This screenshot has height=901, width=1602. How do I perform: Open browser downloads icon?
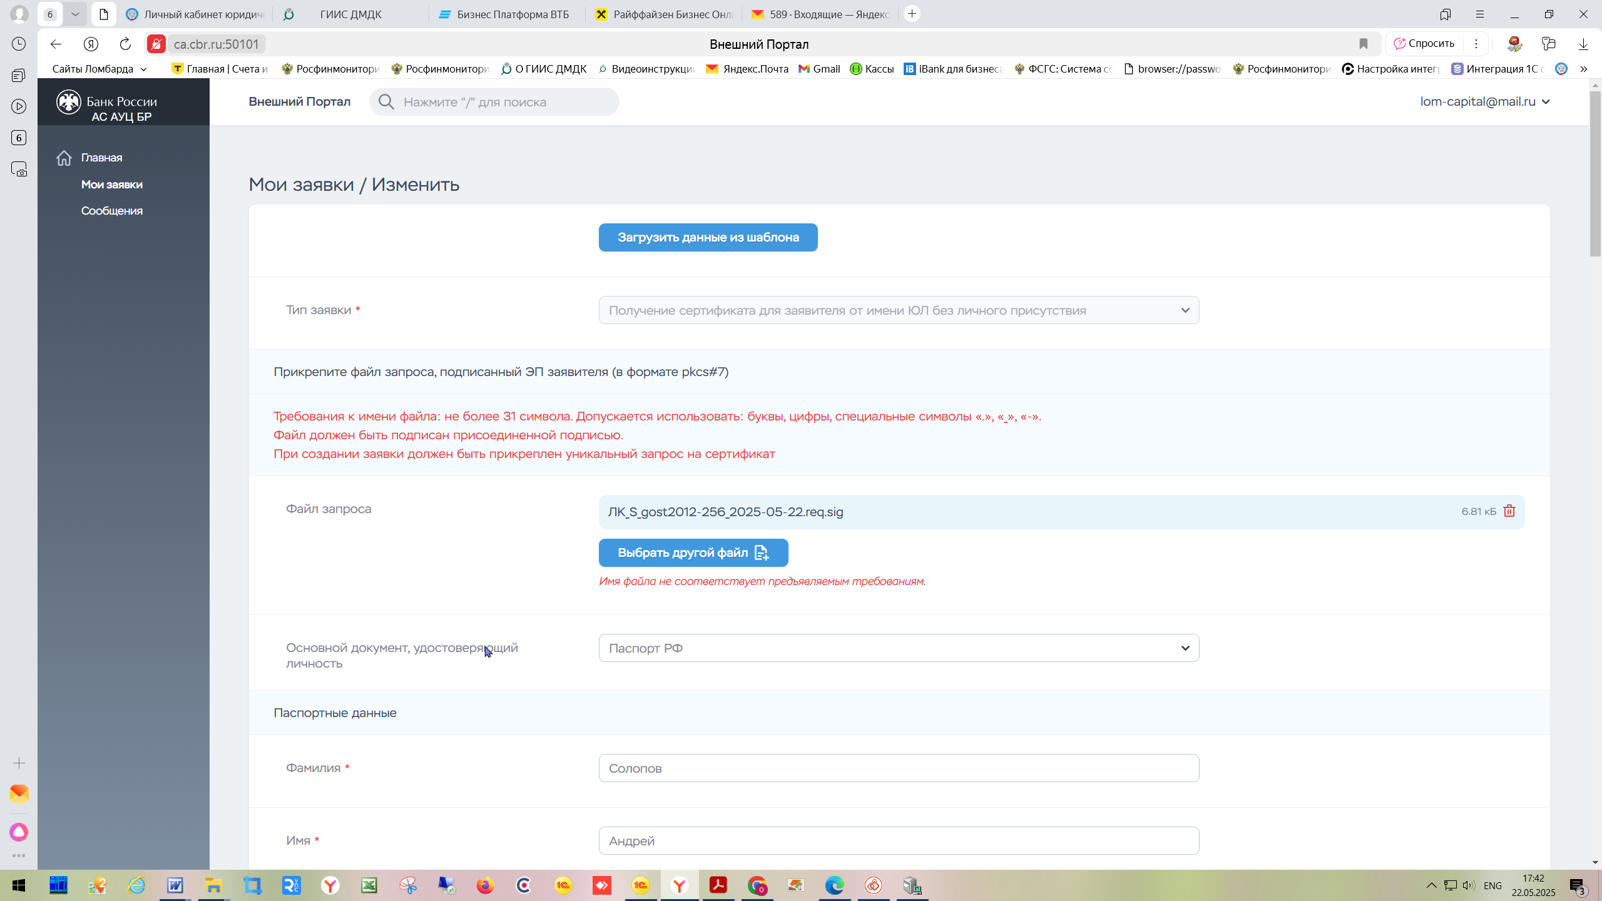tap(1583, 44)
